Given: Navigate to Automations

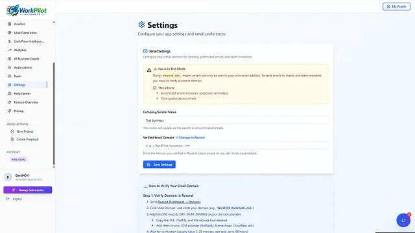Looking at the screenshot, I should point(27,67).
